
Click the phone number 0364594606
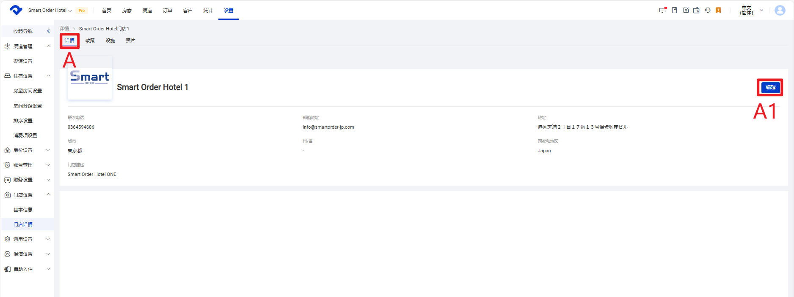[81, 127]
